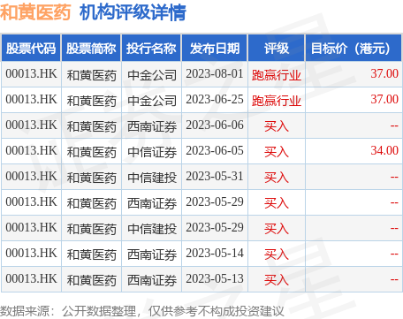This screenshot has height=319, width=403.
Task: Click 00013.HK code in the 2023-06-25 row
Action: click(x=31, y=99)
